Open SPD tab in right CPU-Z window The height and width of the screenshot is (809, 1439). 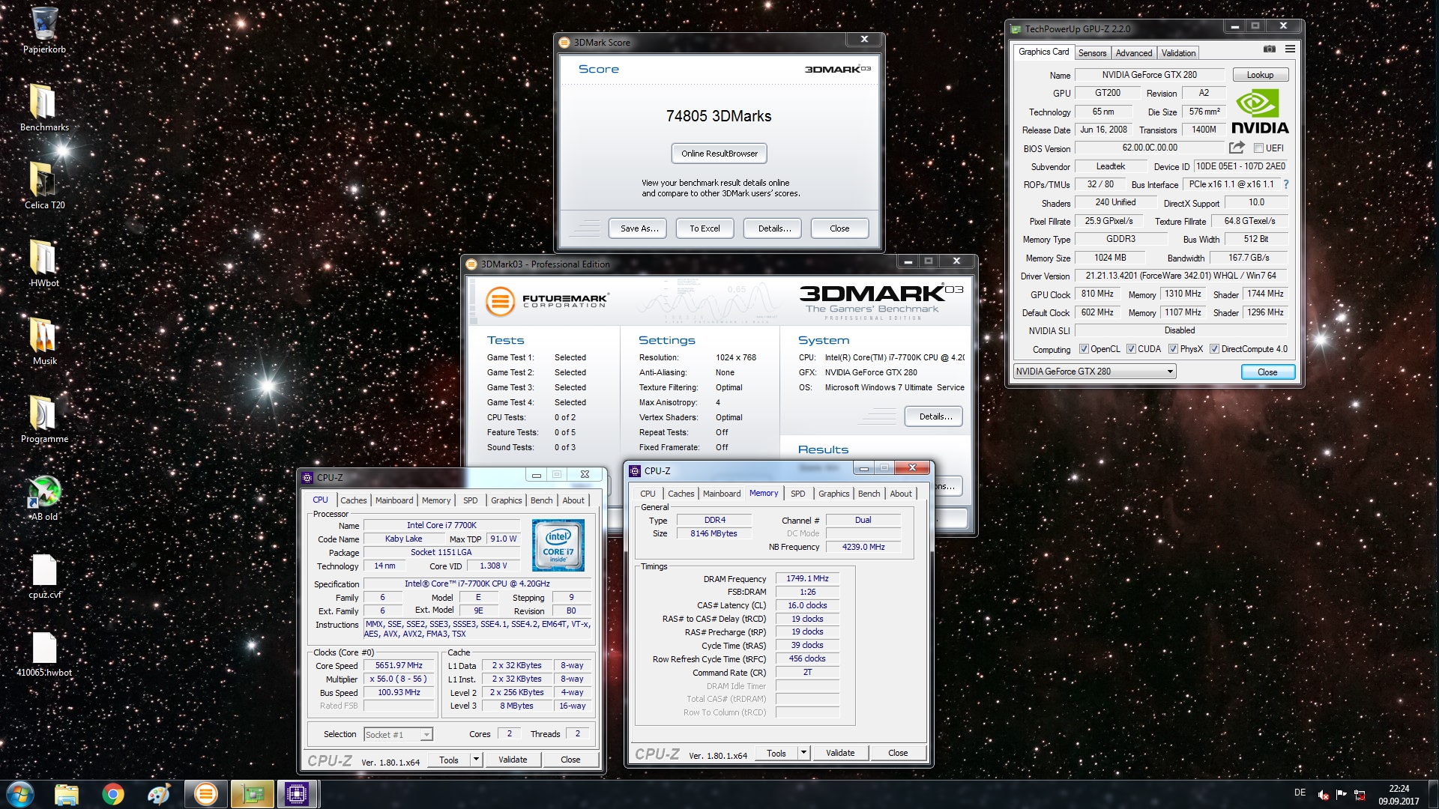click(797, 494)
